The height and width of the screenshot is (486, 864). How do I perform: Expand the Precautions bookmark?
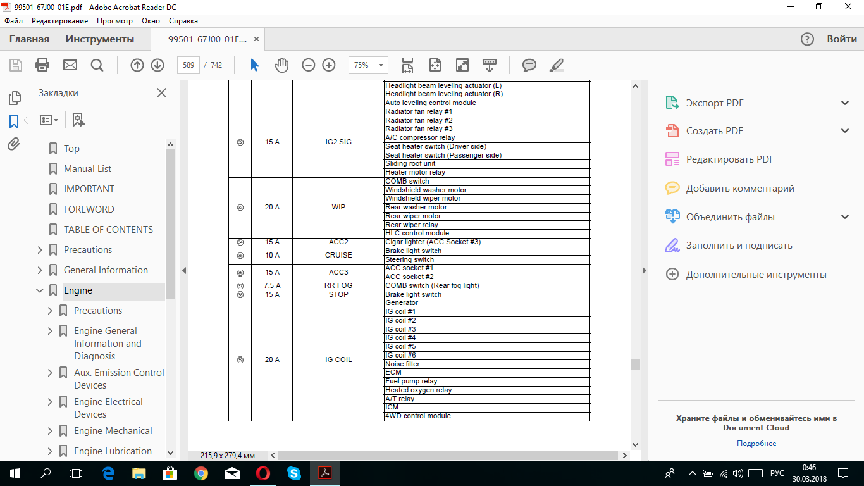tap(40, 250)
